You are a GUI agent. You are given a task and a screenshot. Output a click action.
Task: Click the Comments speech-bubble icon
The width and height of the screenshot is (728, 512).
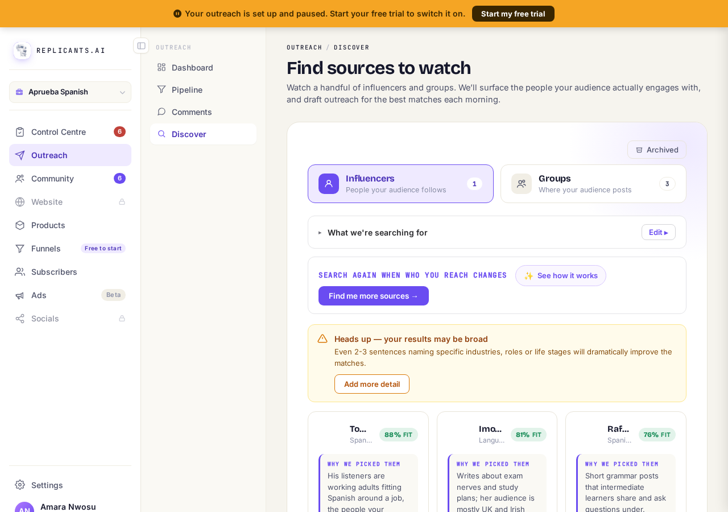pyautogui.click(x=162, y=112)
